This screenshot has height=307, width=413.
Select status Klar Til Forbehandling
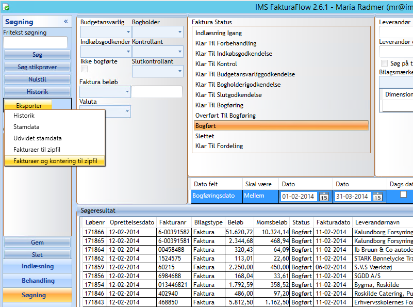(281, 43)
